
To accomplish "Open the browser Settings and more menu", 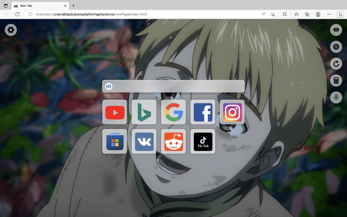I will (329, 14).
